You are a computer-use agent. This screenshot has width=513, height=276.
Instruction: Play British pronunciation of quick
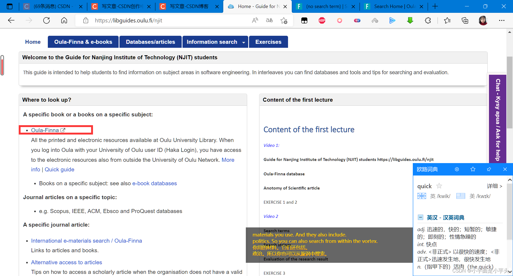click(422, 196)
